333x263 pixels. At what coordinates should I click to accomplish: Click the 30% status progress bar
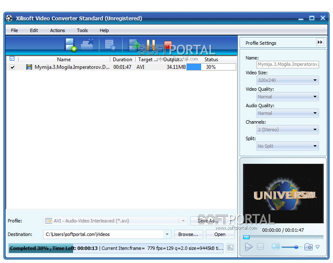(211, 67)
